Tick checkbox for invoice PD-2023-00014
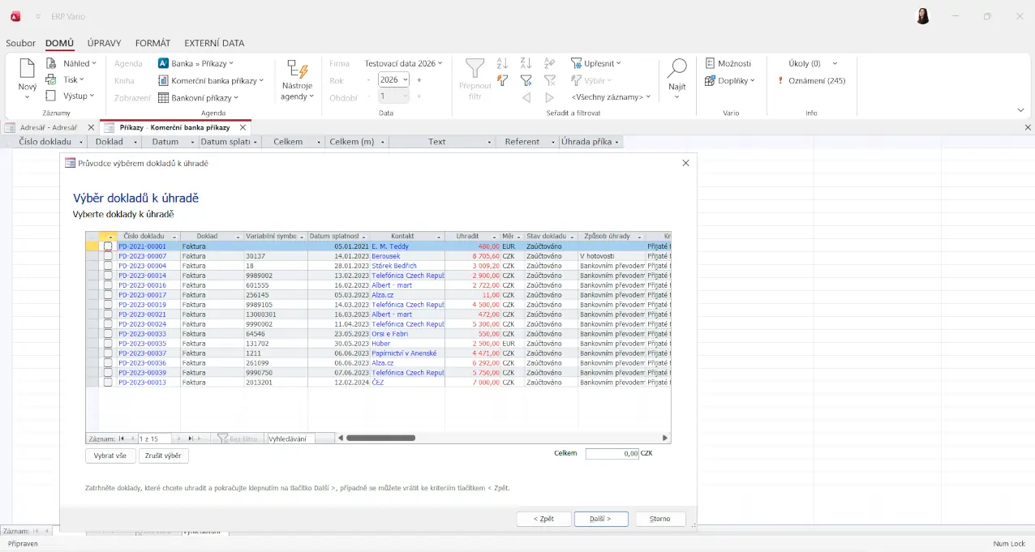1035x552 pixels. (108, 276)
